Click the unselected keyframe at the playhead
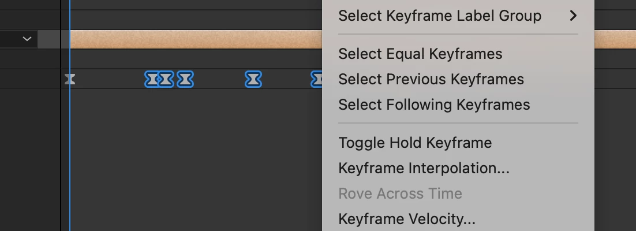The width and height of the screenshot is (636, 231). tap(70, 79)
